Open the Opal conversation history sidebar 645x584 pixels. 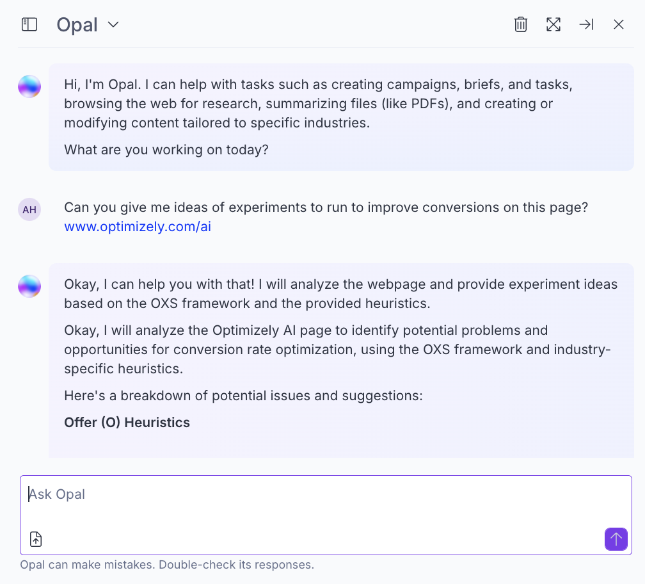pos(29,24)
